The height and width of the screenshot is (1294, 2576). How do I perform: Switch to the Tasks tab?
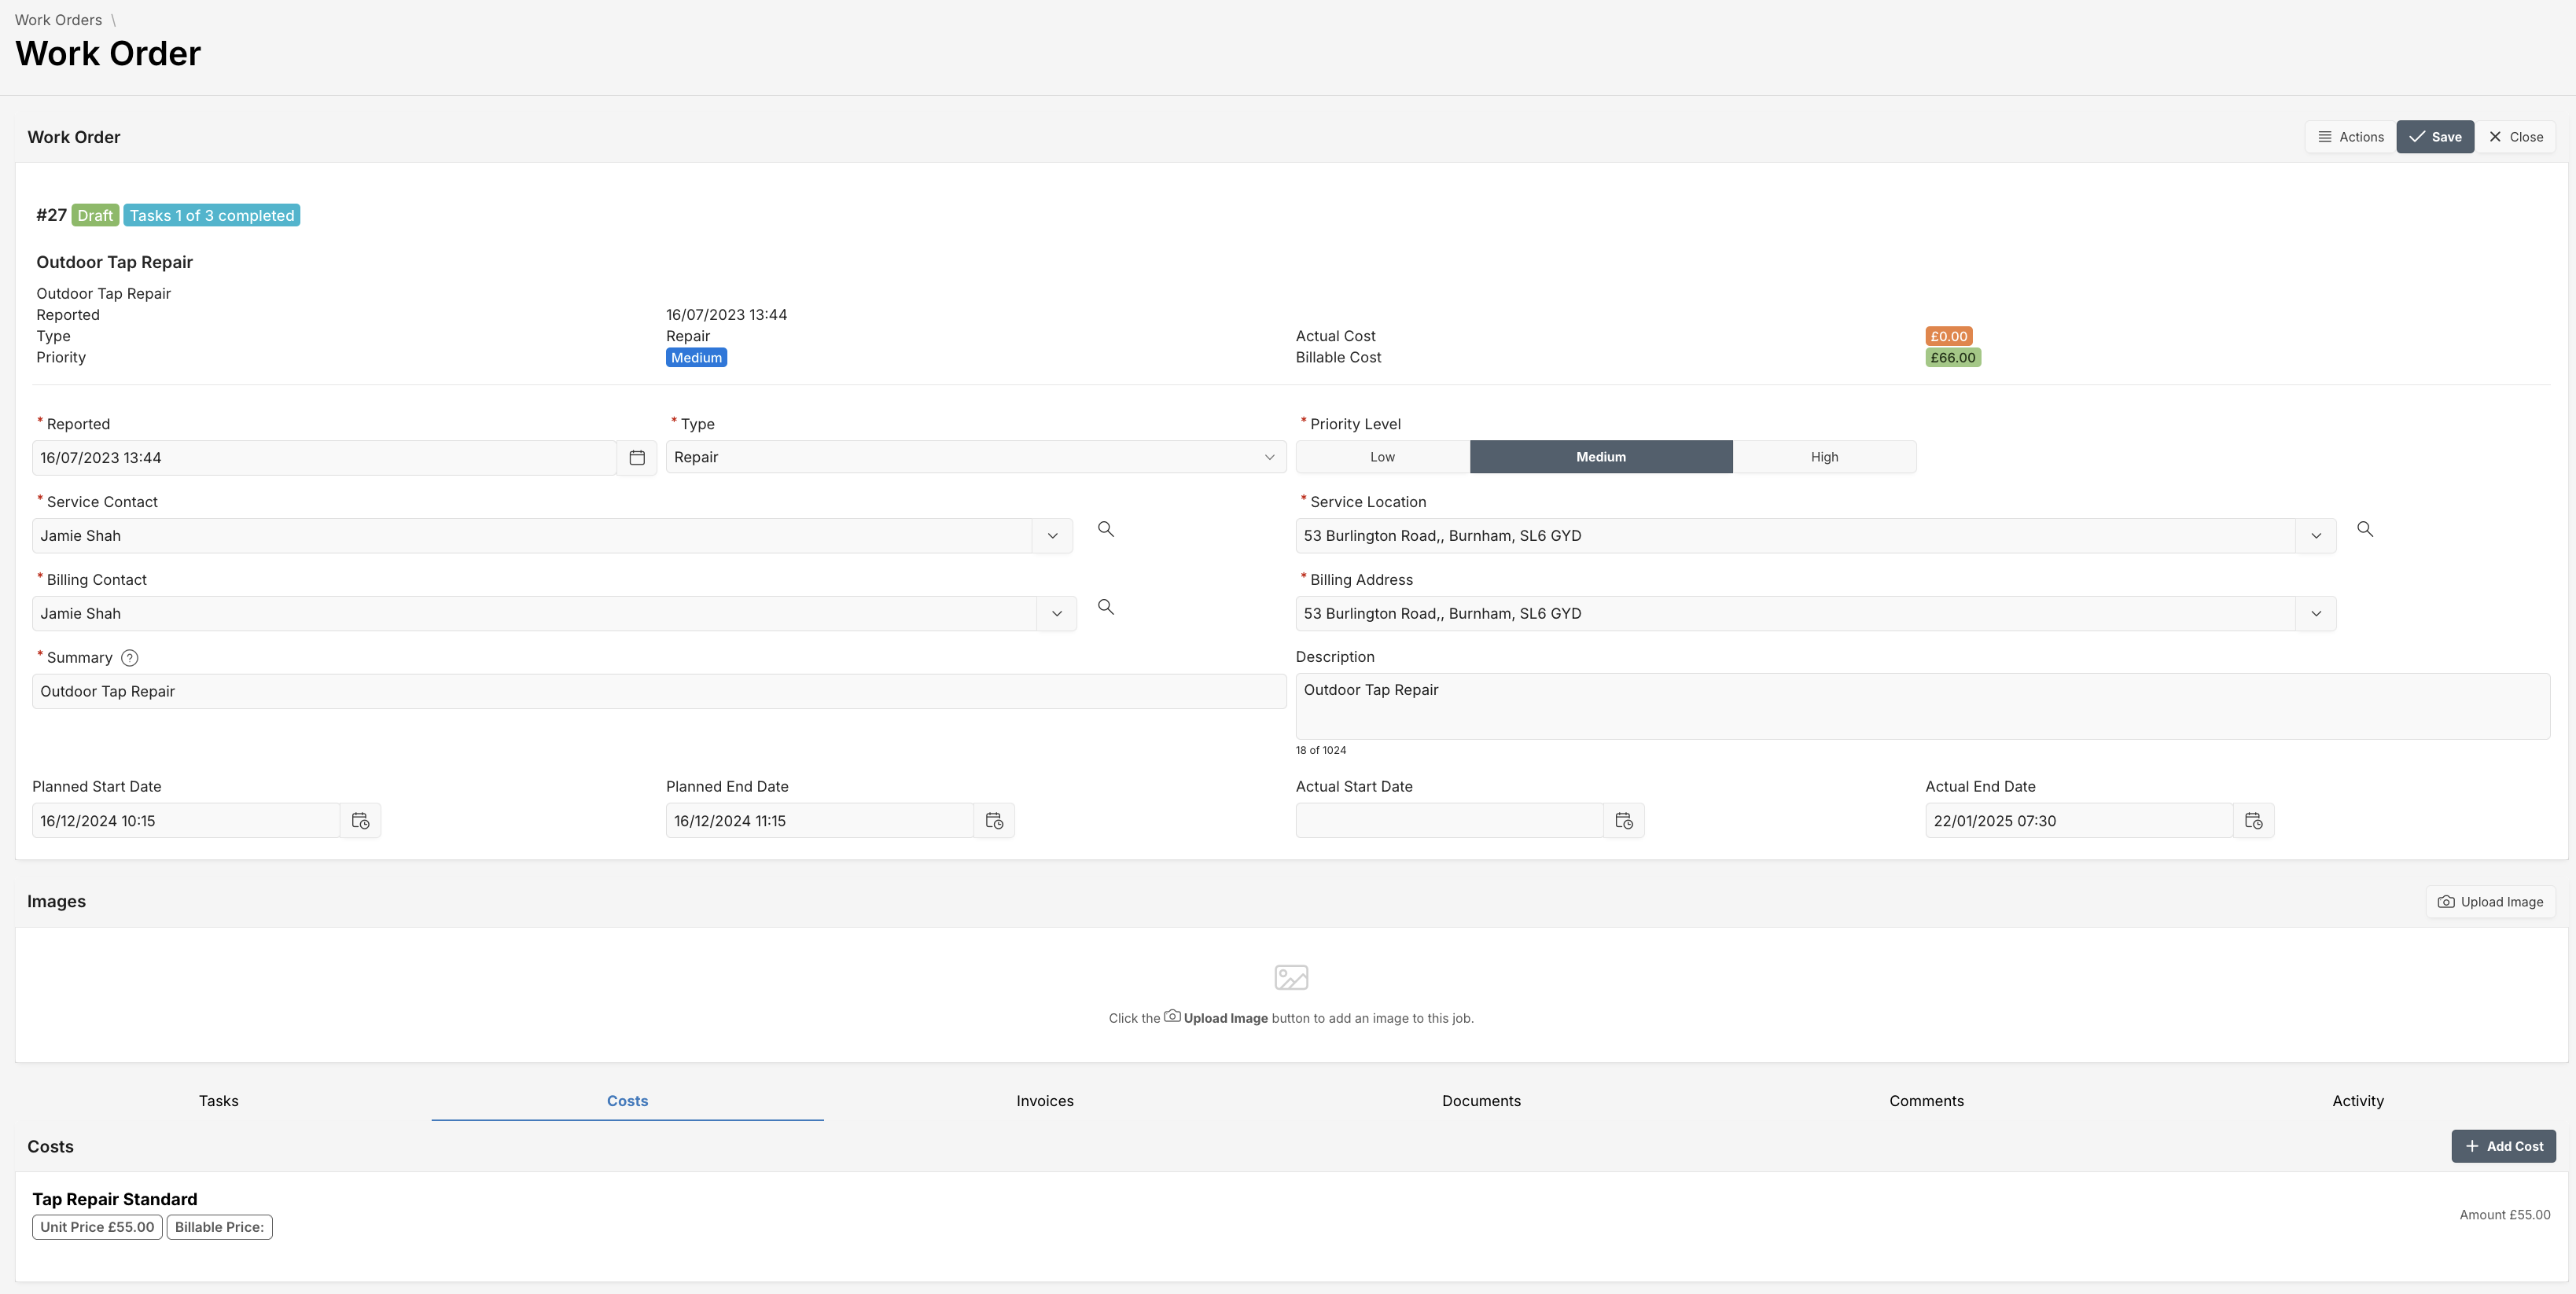click(218, 1101)
